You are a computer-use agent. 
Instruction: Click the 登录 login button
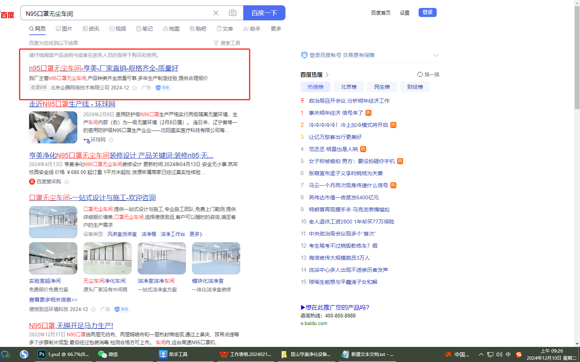(427, 12)
